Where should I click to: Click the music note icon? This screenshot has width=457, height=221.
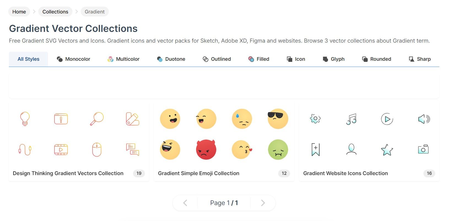(x=351, y=119)
